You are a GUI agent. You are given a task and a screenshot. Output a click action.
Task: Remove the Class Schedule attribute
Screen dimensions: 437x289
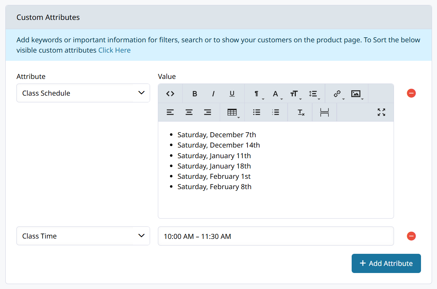coord(411,93)
